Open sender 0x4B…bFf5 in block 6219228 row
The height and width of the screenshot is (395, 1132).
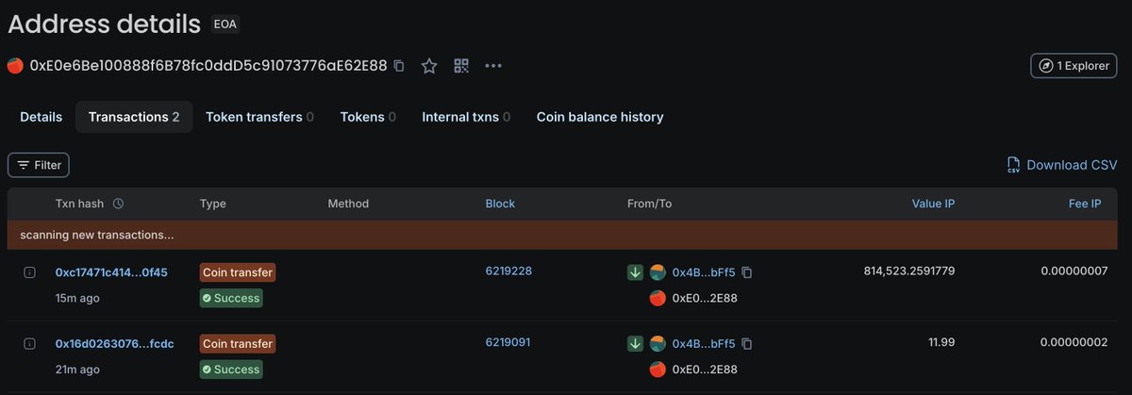tap(704, 272)
